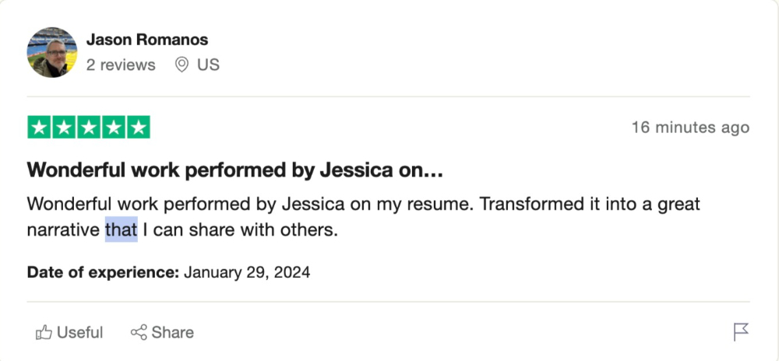This screenshot has height=361, width=779.
Task: Click the thumbs up Useful icon
Action: click(x=44, y=332)
